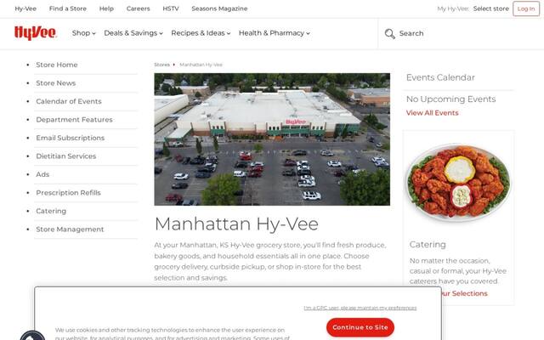Image resolution: width=544 pixels, height=340 pixels.
Task: Open Dietitian Services in sidebar
Action: (66, 156)
